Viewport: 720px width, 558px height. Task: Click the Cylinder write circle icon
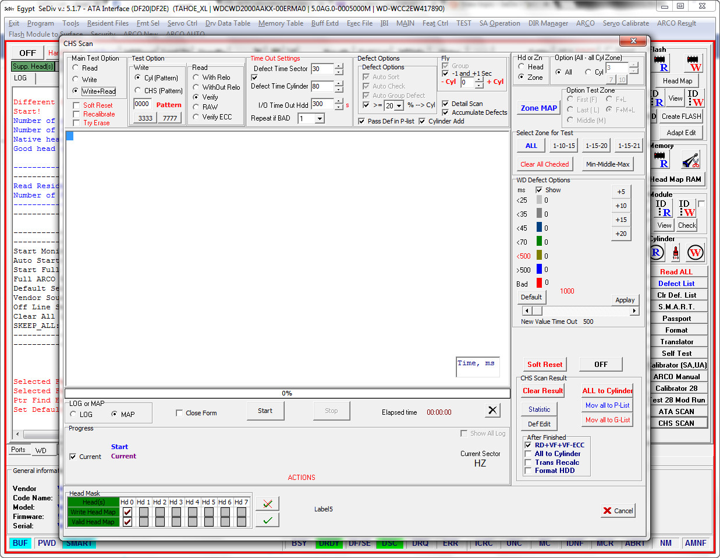(695, 252)
